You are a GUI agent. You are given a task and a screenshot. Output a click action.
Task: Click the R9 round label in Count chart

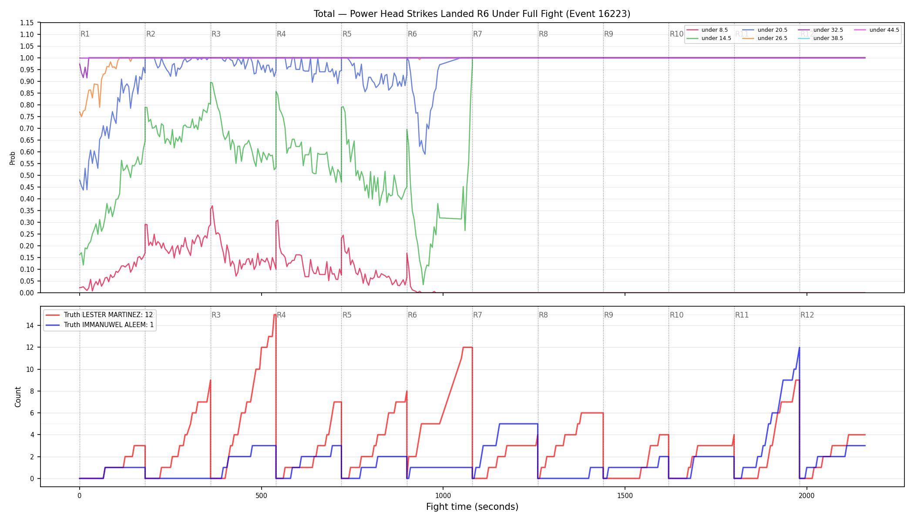pos(608,315)
